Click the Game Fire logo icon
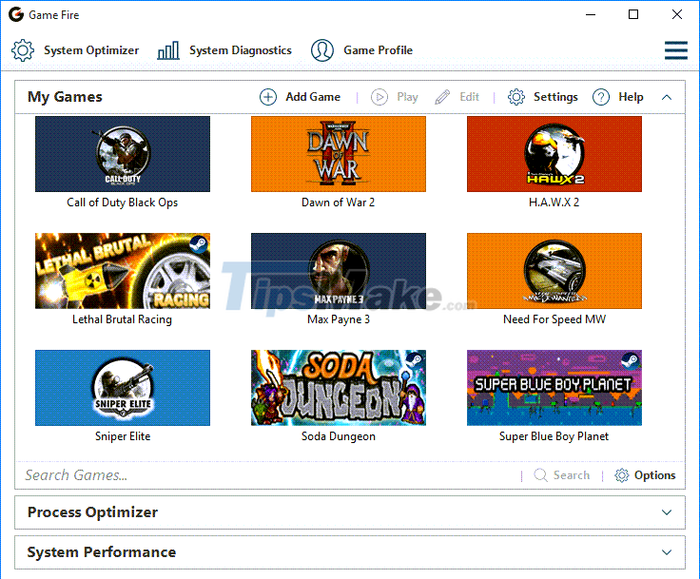This screenshot has width=700, height=579. pos(16,14)
